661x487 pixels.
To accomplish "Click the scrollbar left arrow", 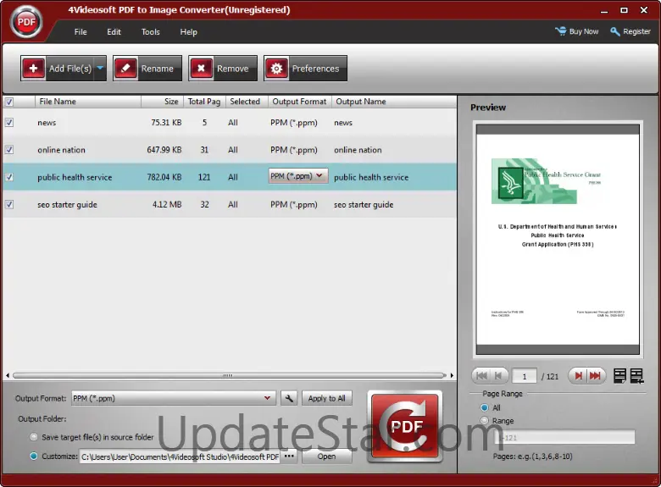I will pos(8,375).
